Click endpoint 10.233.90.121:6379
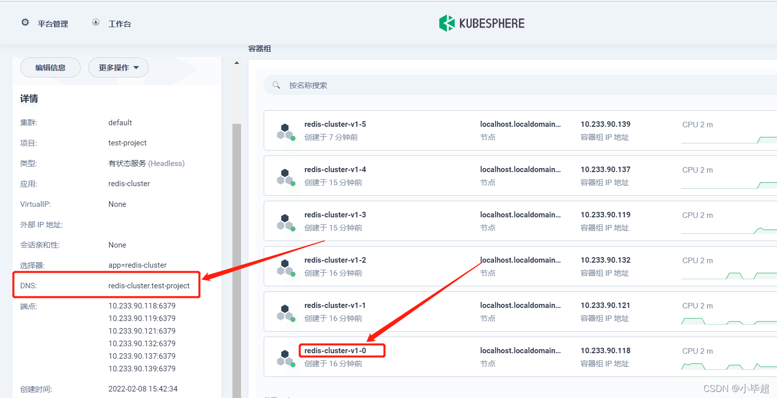 [x=142, y=331]
